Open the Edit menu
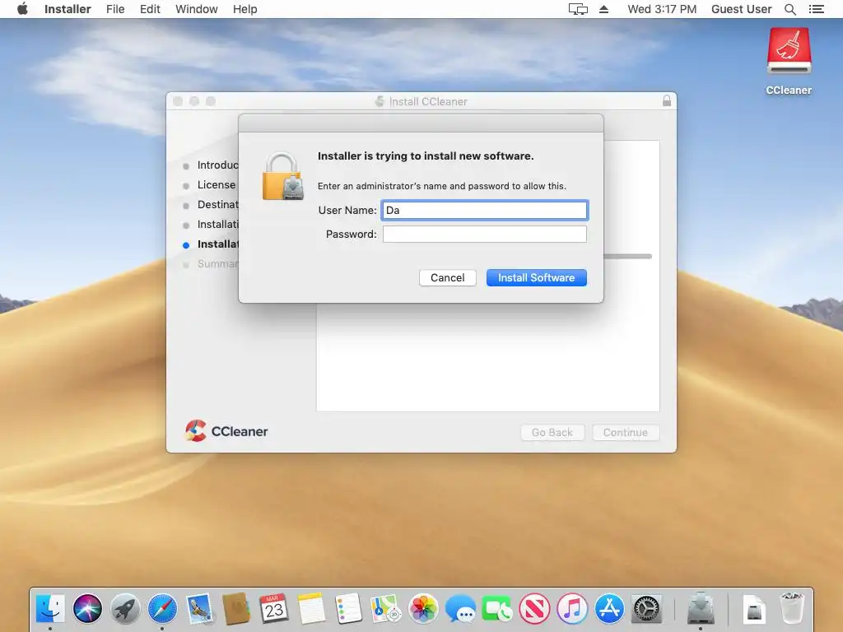 (x=150, y=9)
